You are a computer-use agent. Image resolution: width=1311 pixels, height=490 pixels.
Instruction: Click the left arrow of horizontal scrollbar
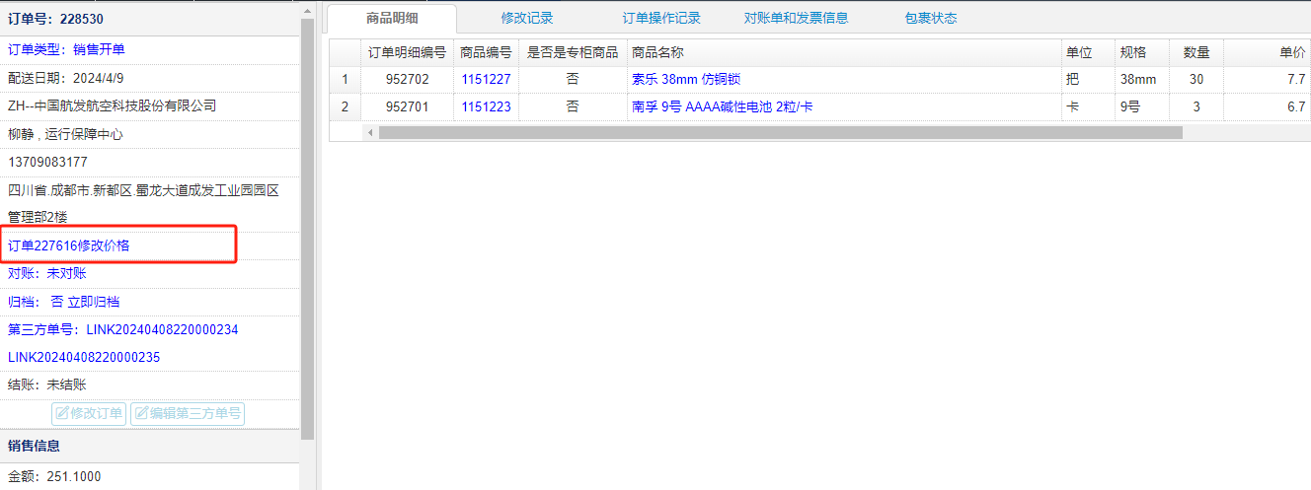[370, 132]
